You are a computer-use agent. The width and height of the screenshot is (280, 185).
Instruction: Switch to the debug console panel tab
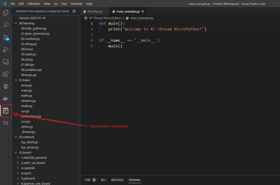117,180
